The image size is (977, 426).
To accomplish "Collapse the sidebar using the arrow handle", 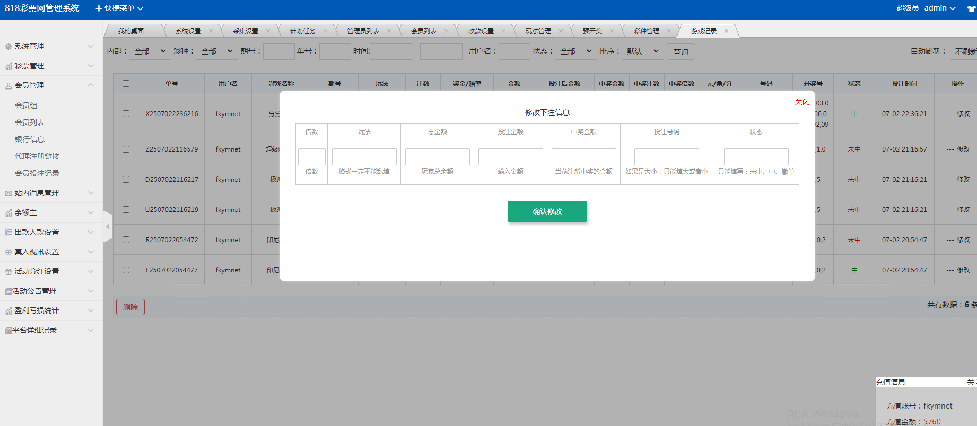I will 108,227.
